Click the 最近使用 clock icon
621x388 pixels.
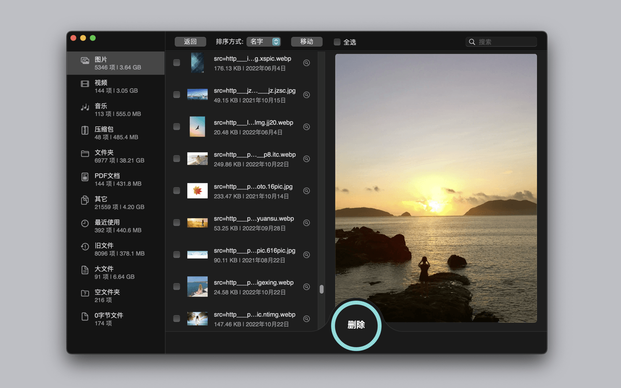tap(85, 223)
